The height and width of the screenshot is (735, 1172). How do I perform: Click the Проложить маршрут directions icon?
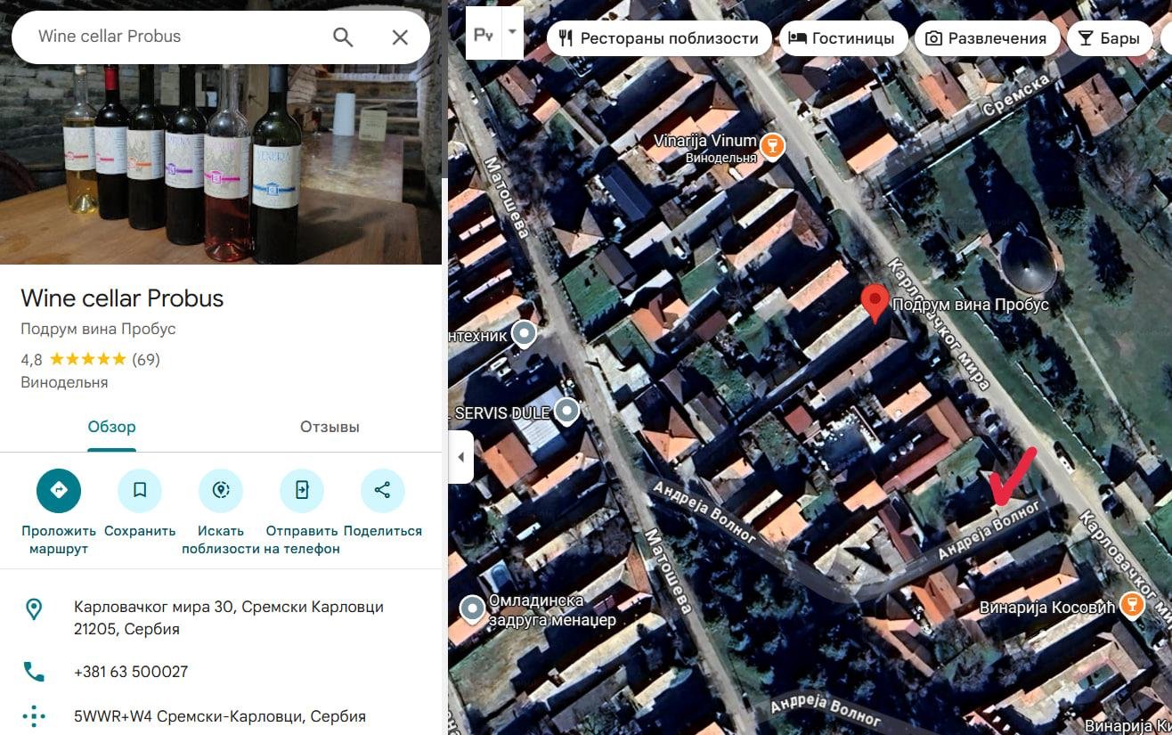point(59,490)
